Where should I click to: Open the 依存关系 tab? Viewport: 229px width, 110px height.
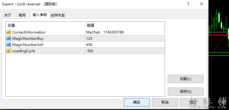[x=58, y=15]
